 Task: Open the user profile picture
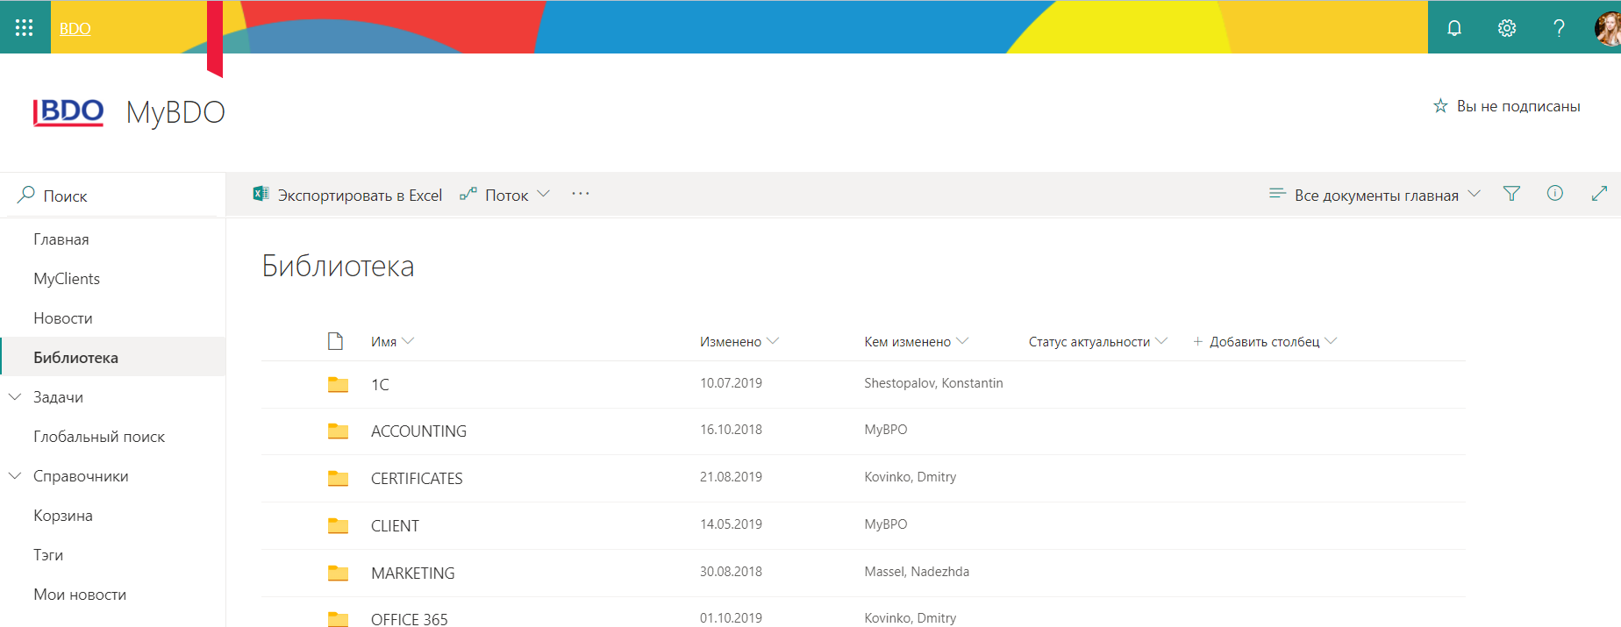pos(1607,28)
